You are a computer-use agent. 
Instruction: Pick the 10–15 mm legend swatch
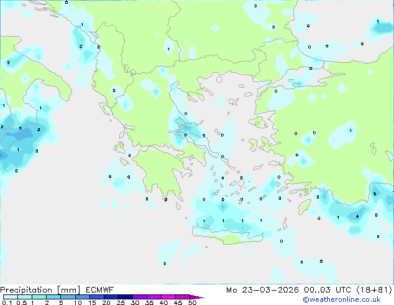point(83,297)
